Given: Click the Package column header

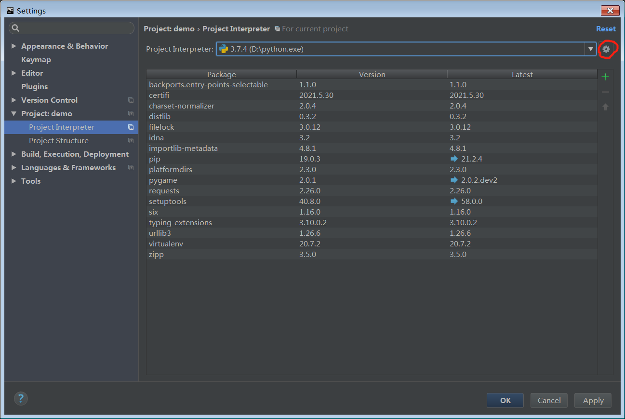Looking at the screenshot, I should tap(222, 74).
